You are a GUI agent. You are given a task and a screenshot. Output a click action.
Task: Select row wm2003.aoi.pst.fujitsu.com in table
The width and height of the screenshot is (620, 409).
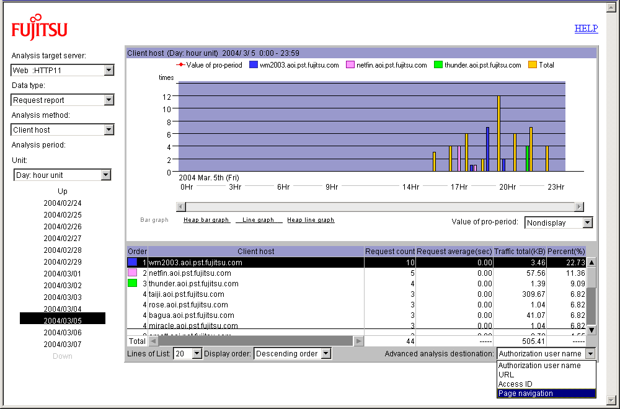356,262
